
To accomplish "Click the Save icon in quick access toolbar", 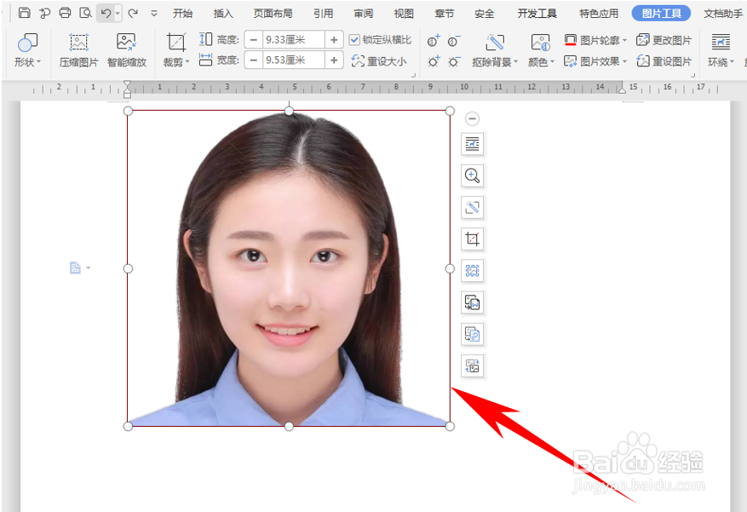I will (25, 13).
